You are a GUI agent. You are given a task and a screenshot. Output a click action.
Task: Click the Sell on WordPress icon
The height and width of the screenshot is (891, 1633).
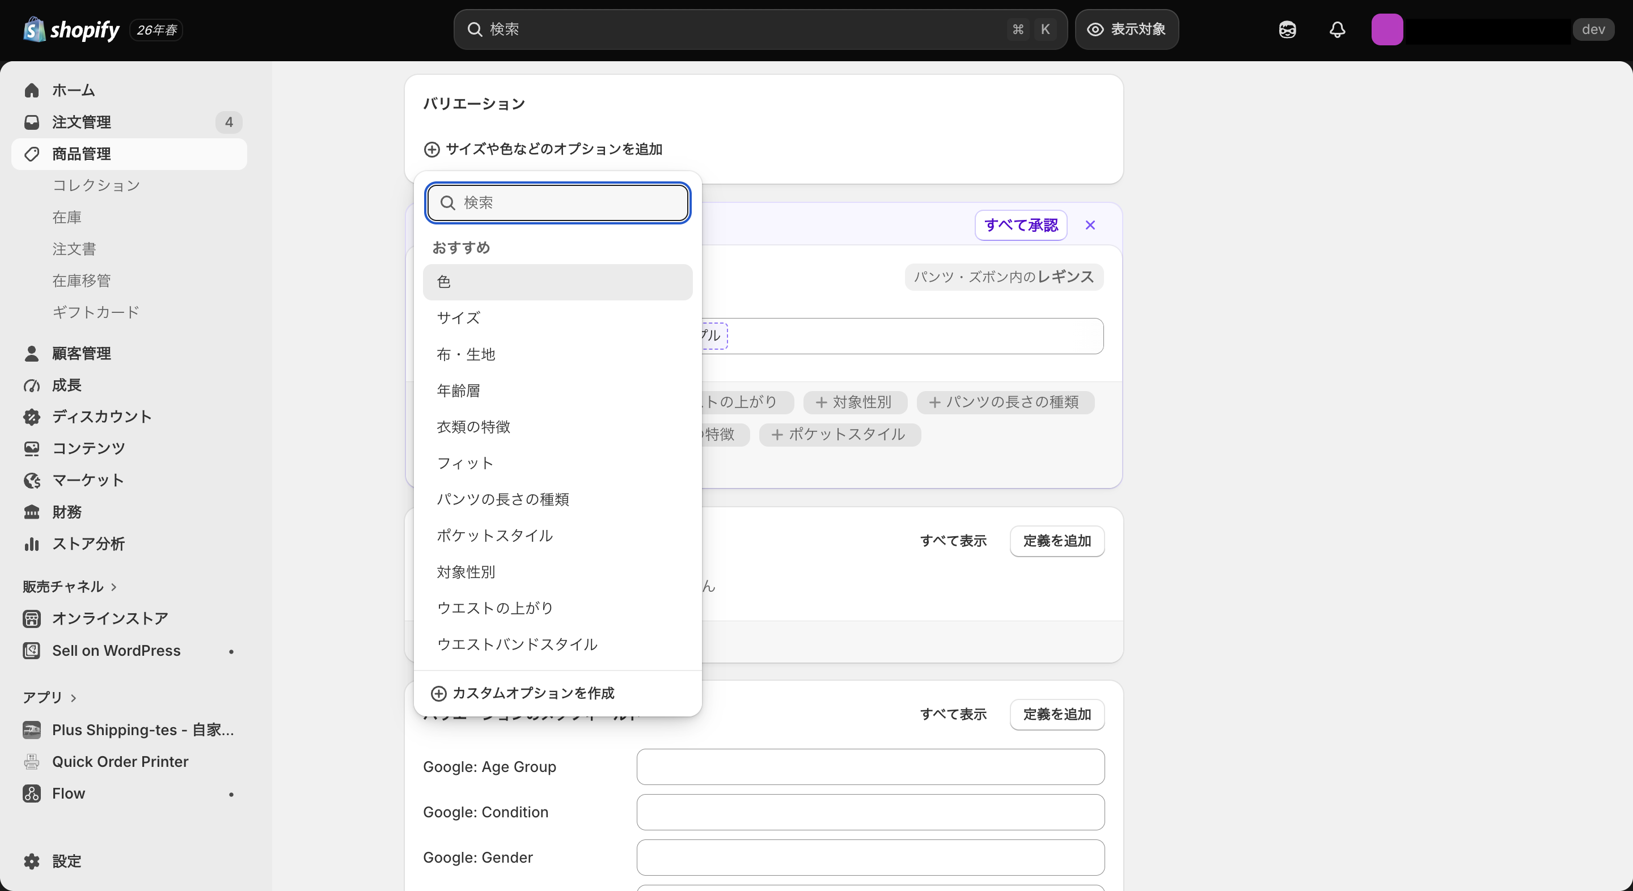32,650
